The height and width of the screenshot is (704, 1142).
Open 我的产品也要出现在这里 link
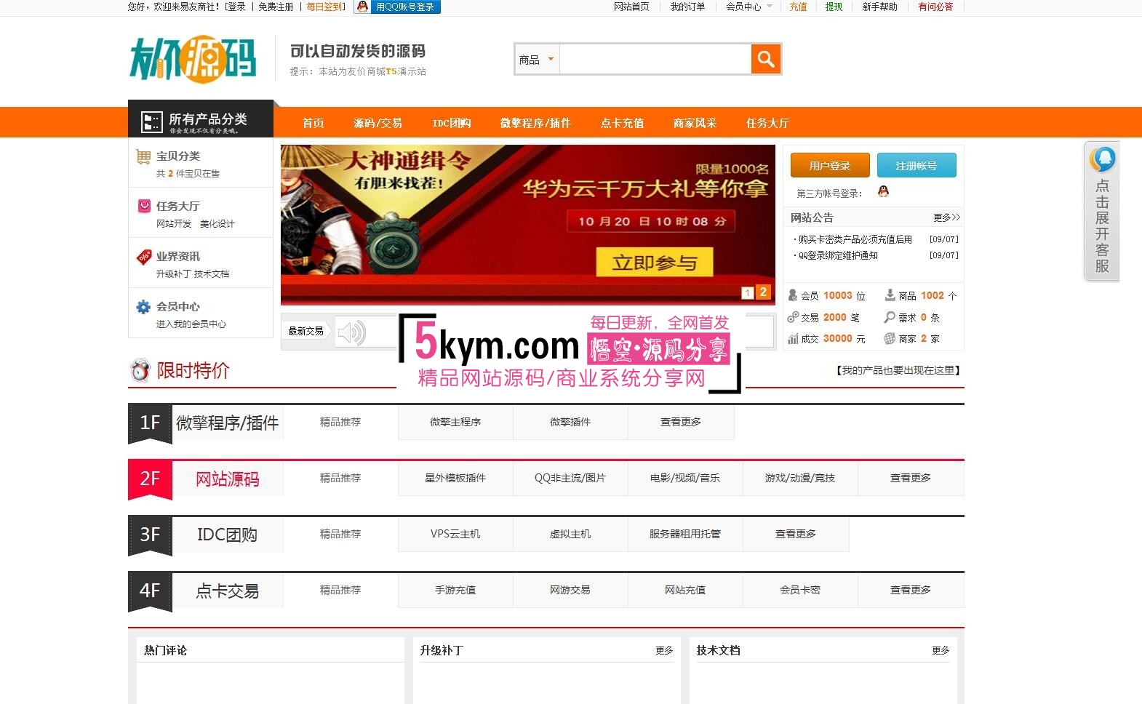(899, 370)
